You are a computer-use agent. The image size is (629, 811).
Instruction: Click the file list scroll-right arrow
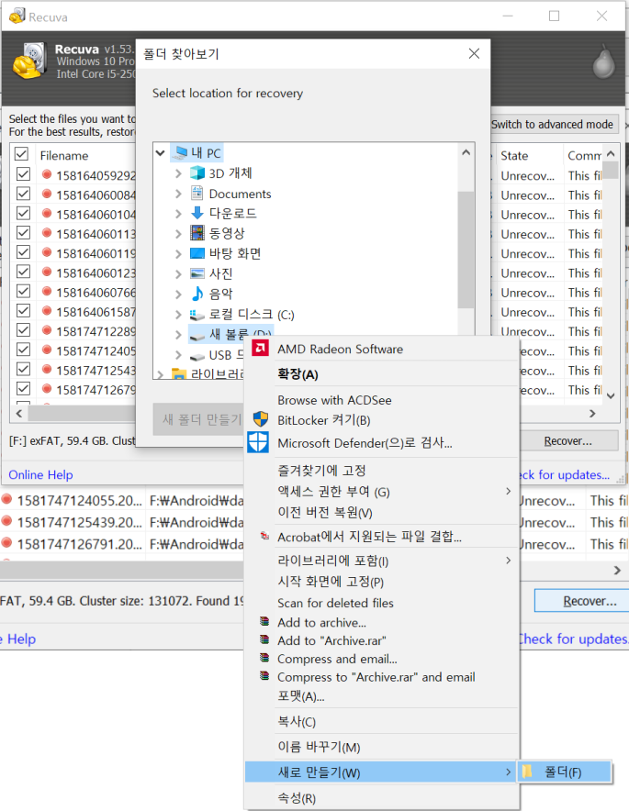[593, 413]
